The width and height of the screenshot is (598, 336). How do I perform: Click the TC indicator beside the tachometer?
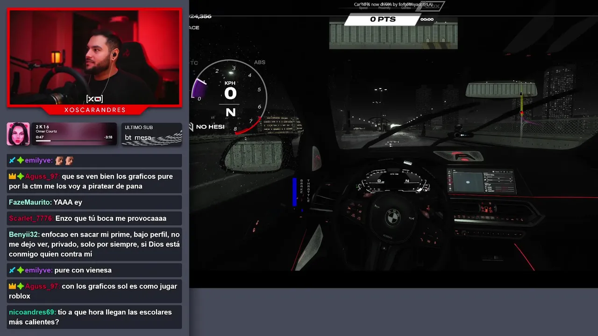click(194, 63)
